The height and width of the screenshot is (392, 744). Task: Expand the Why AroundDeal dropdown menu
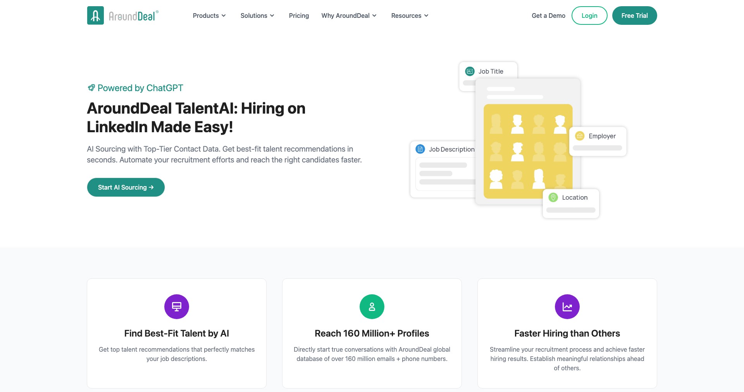[x=349, y=16]
